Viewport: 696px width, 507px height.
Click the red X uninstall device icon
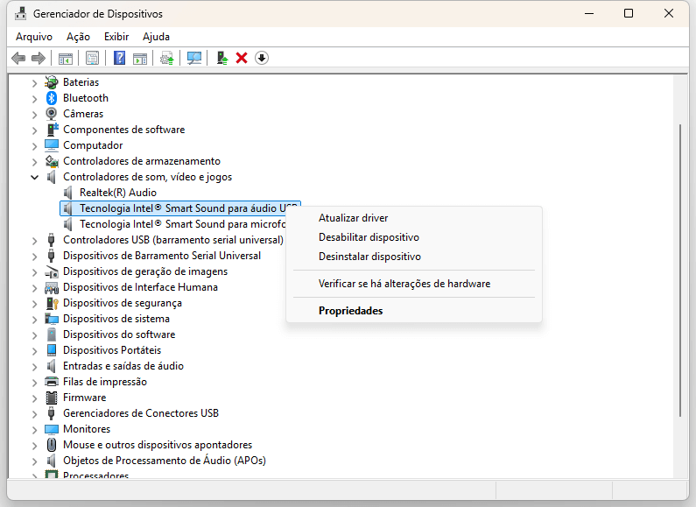tap(242, 58)
